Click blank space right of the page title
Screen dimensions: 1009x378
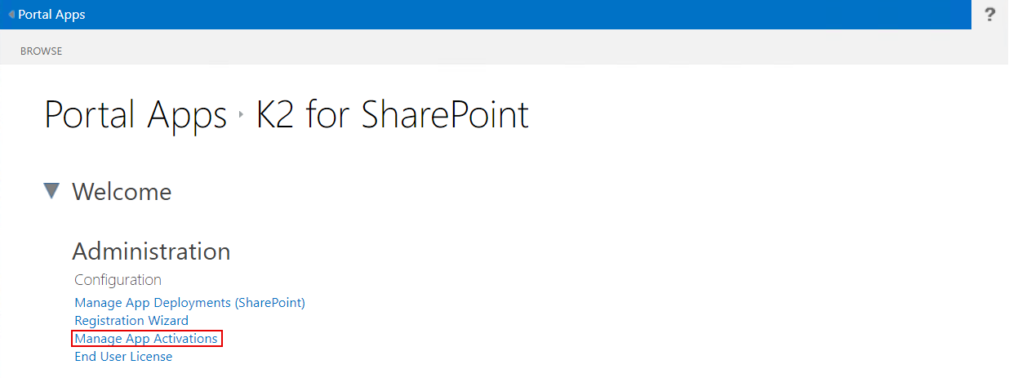735,115
